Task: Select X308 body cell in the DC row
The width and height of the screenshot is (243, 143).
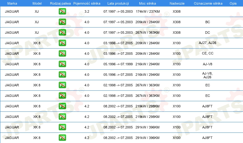Action: 177,32
